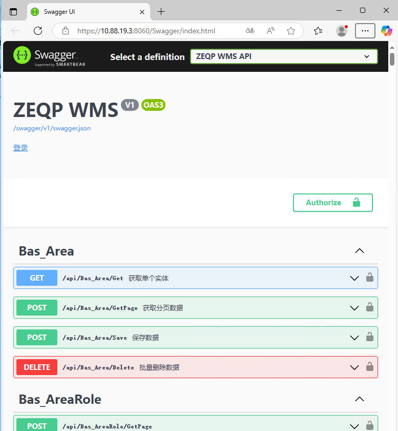The height and width of the screenshot is (431, 398).
Task: Open the Copilot sidebar icon
Action: (386, 31)
